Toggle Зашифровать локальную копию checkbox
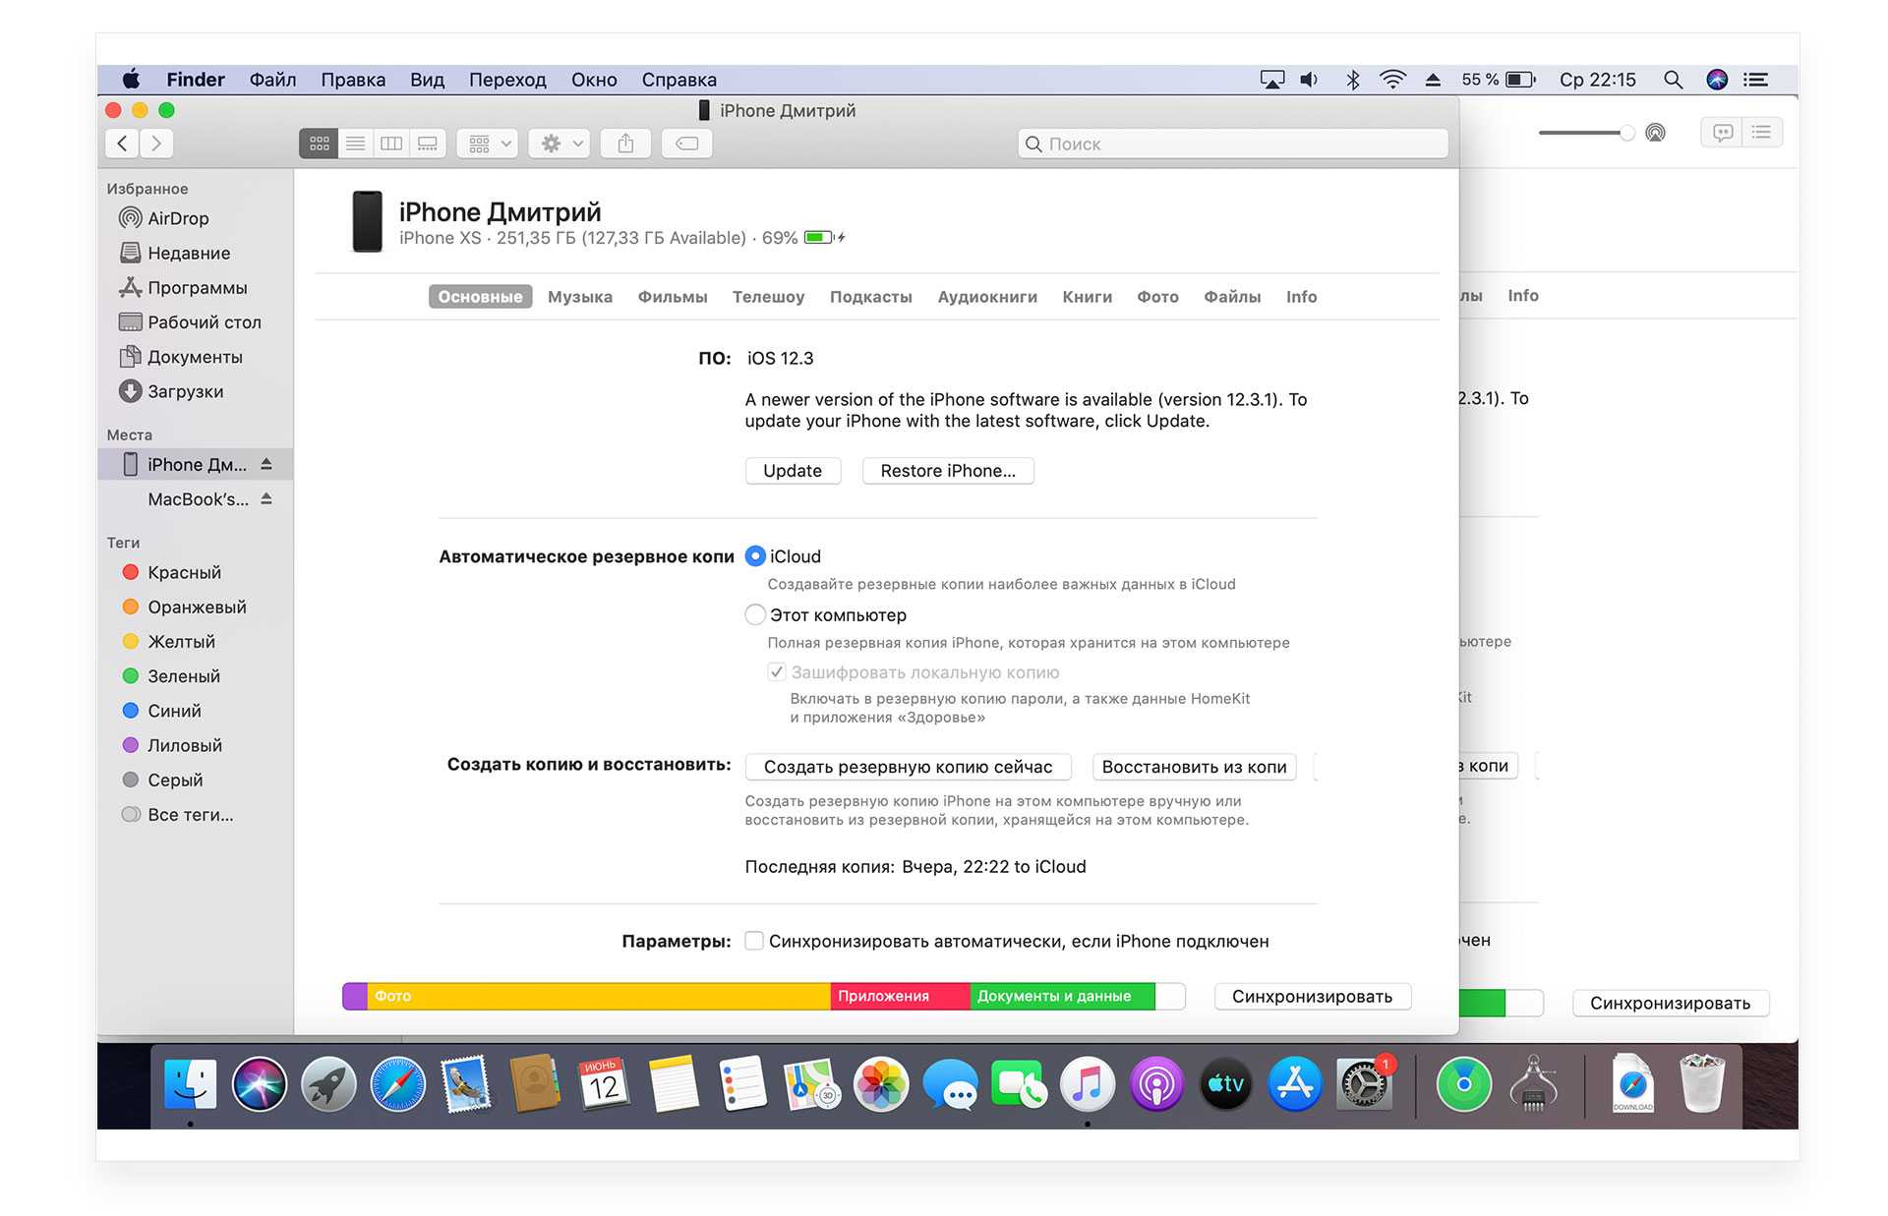Screen dimensions: 1888x1216 (x=776, y=672)
